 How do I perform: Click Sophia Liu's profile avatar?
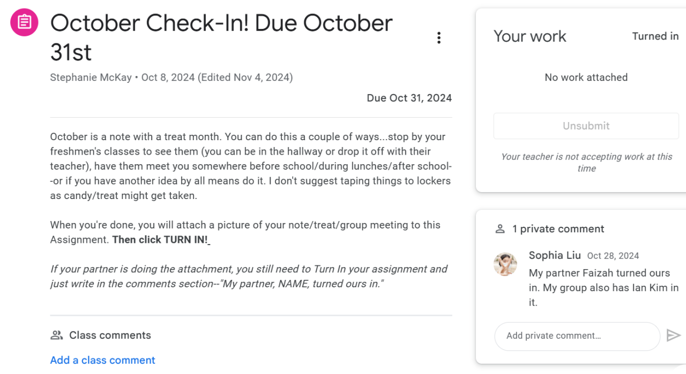505,264
